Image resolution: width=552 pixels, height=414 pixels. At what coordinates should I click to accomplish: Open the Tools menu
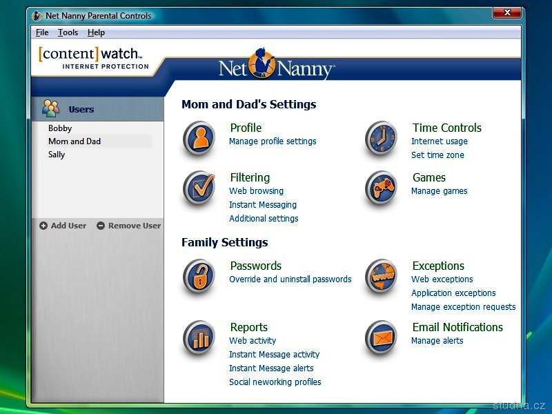[x=68, y=32]
